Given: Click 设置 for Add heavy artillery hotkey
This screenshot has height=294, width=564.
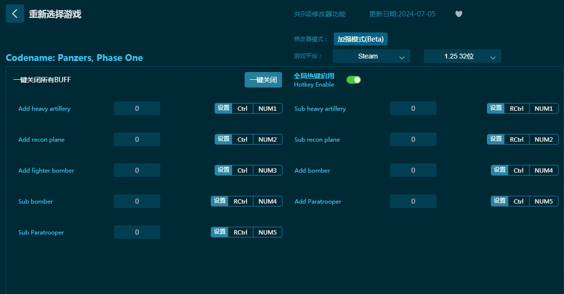Looking at the screenshot, I should pos(223,108).
